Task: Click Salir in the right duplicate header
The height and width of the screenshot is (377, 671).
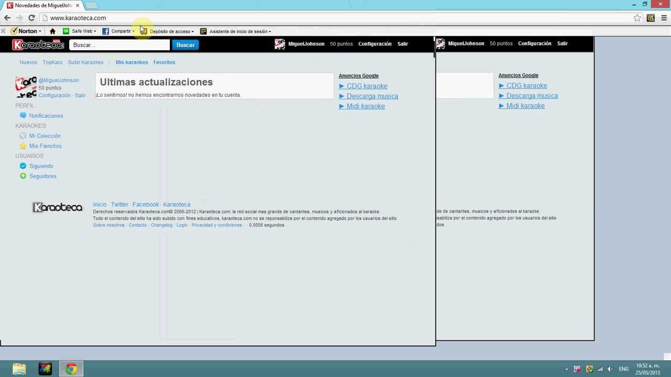Action: (x=562, y=43)
